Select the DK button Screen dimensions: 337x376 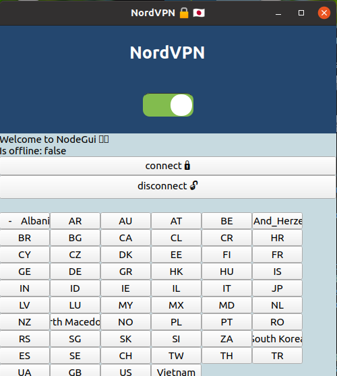point(125,255)
